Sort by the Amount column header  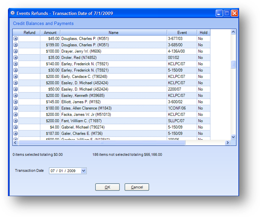50,33
